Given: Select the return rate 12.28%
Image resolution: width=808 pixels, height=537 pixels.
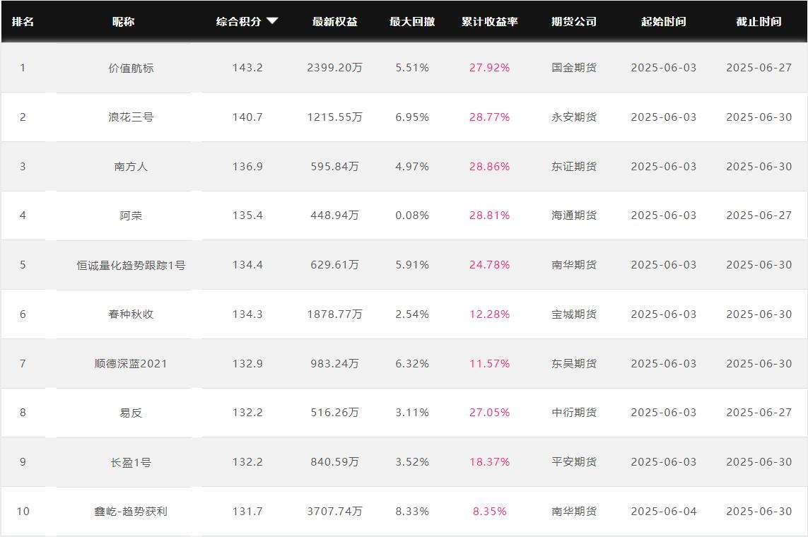Looking at the screenshot, I should (490, 314).
